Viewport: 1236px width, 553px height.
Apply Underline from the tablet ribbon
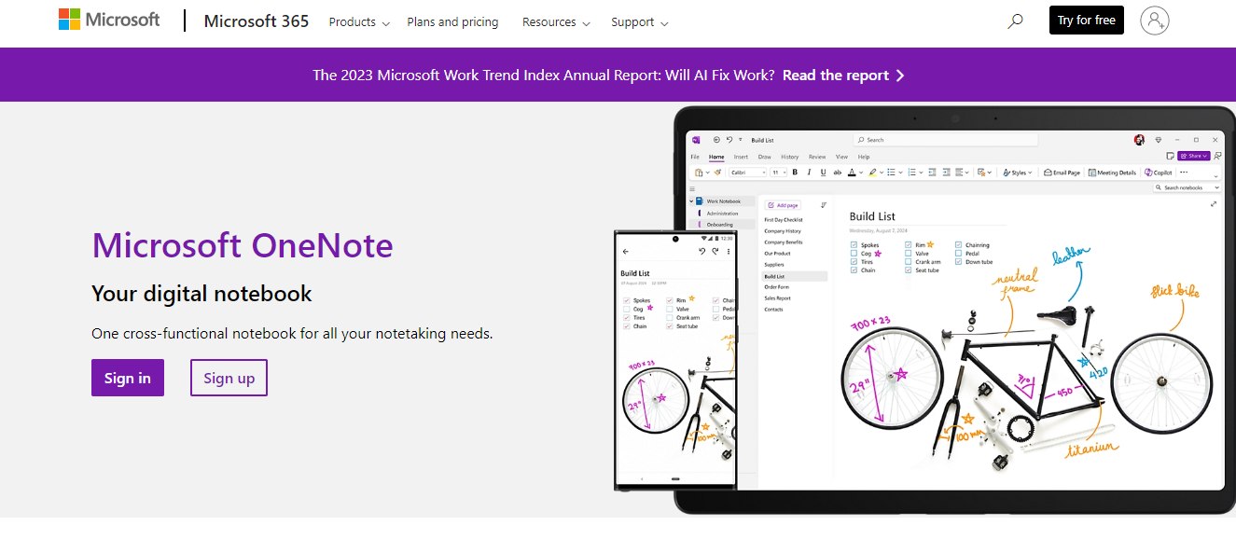point(823,173)
